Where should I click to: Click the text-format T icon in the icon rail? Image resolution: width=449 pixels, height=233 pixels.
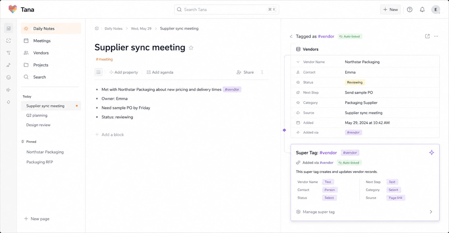tap(9, 53)
